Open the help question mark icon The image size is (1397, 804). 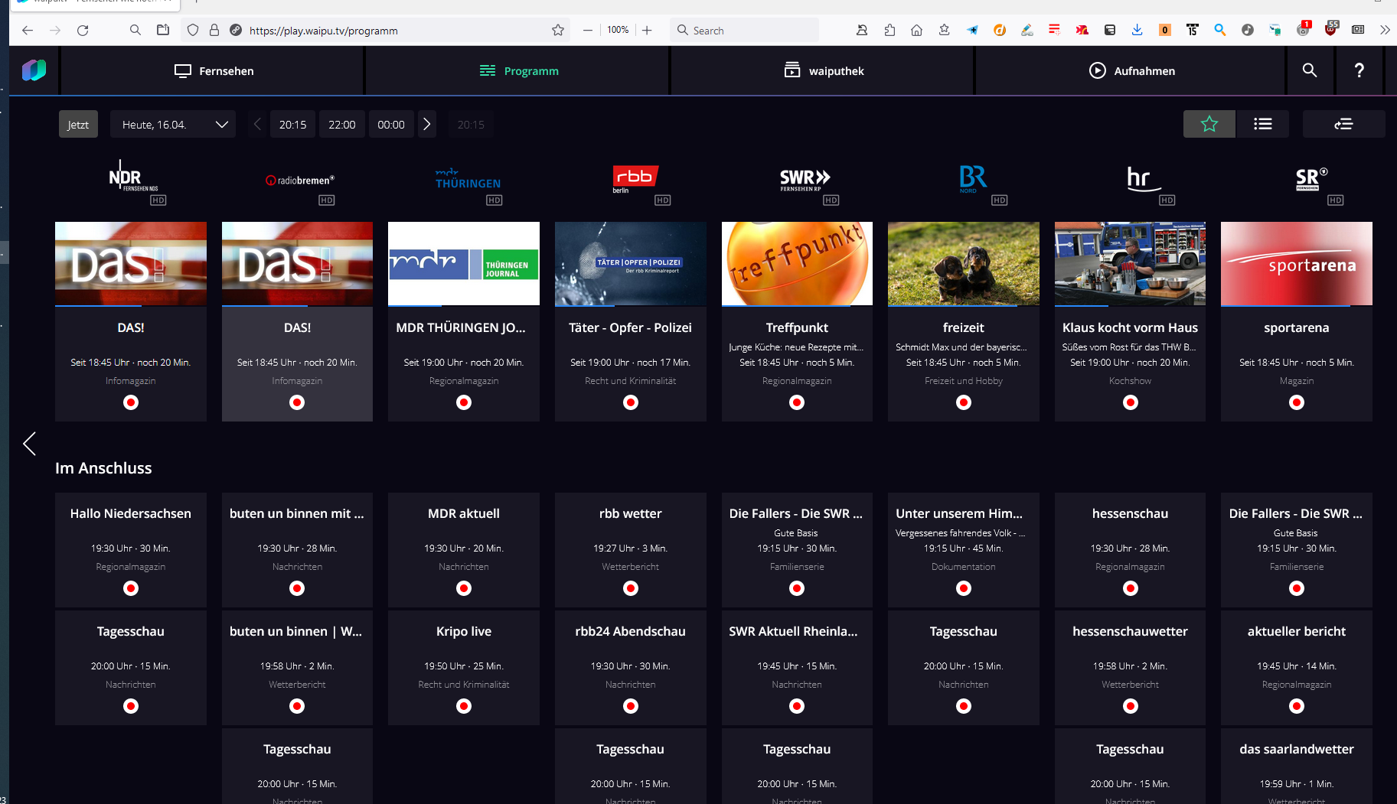[x=1359, y=70]
